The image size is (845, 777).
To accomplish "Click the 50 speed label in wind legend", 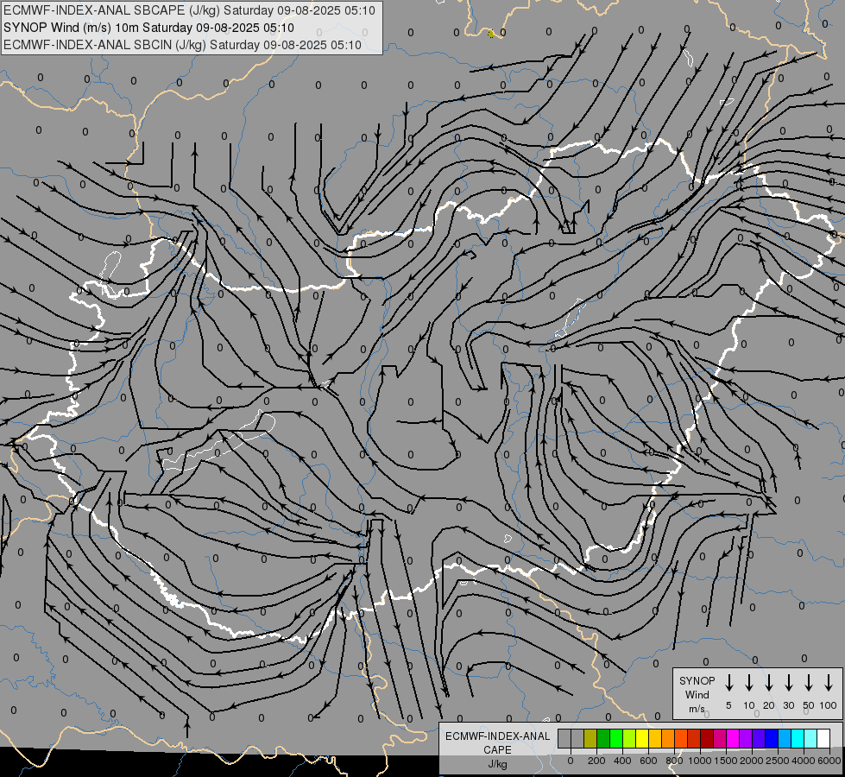I will [809, 705].
